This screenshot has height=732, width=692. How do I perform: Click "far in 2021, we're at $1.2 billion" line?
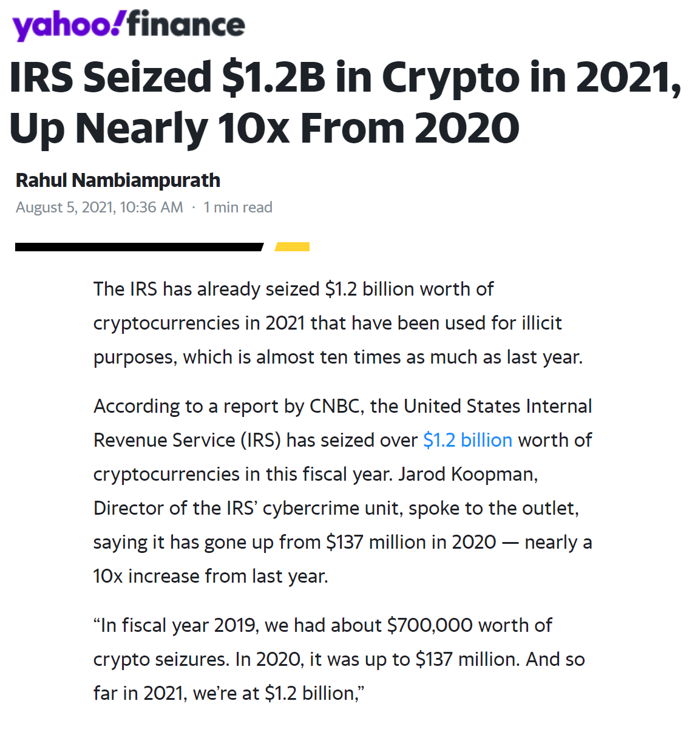229,693
